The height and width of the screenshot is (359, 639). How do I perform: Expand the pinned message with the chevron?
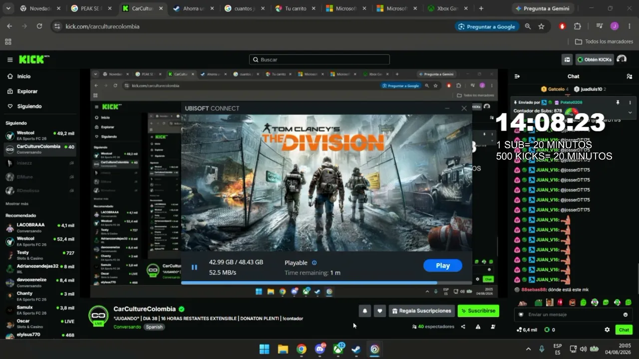630,113
